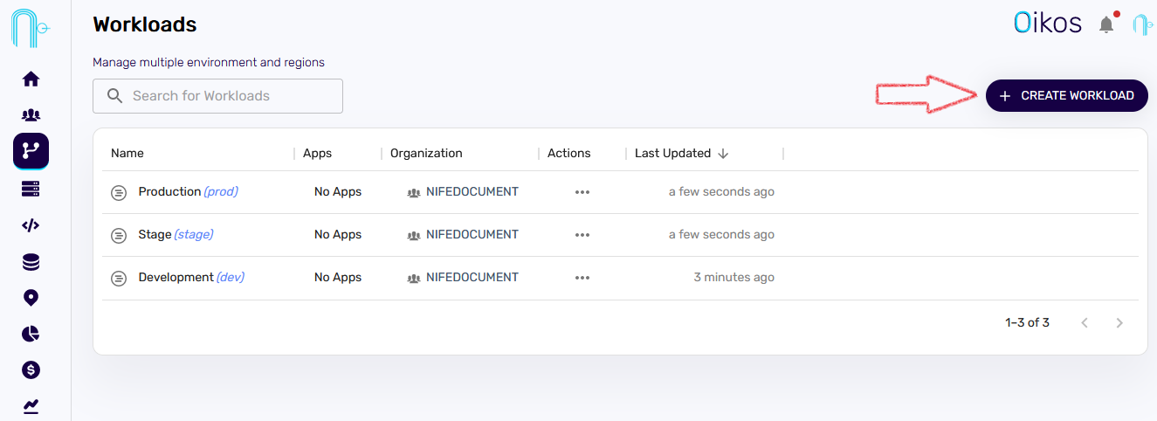Open the location pin icon in sidebar
Screen dimensions: 1157x421
31,298
